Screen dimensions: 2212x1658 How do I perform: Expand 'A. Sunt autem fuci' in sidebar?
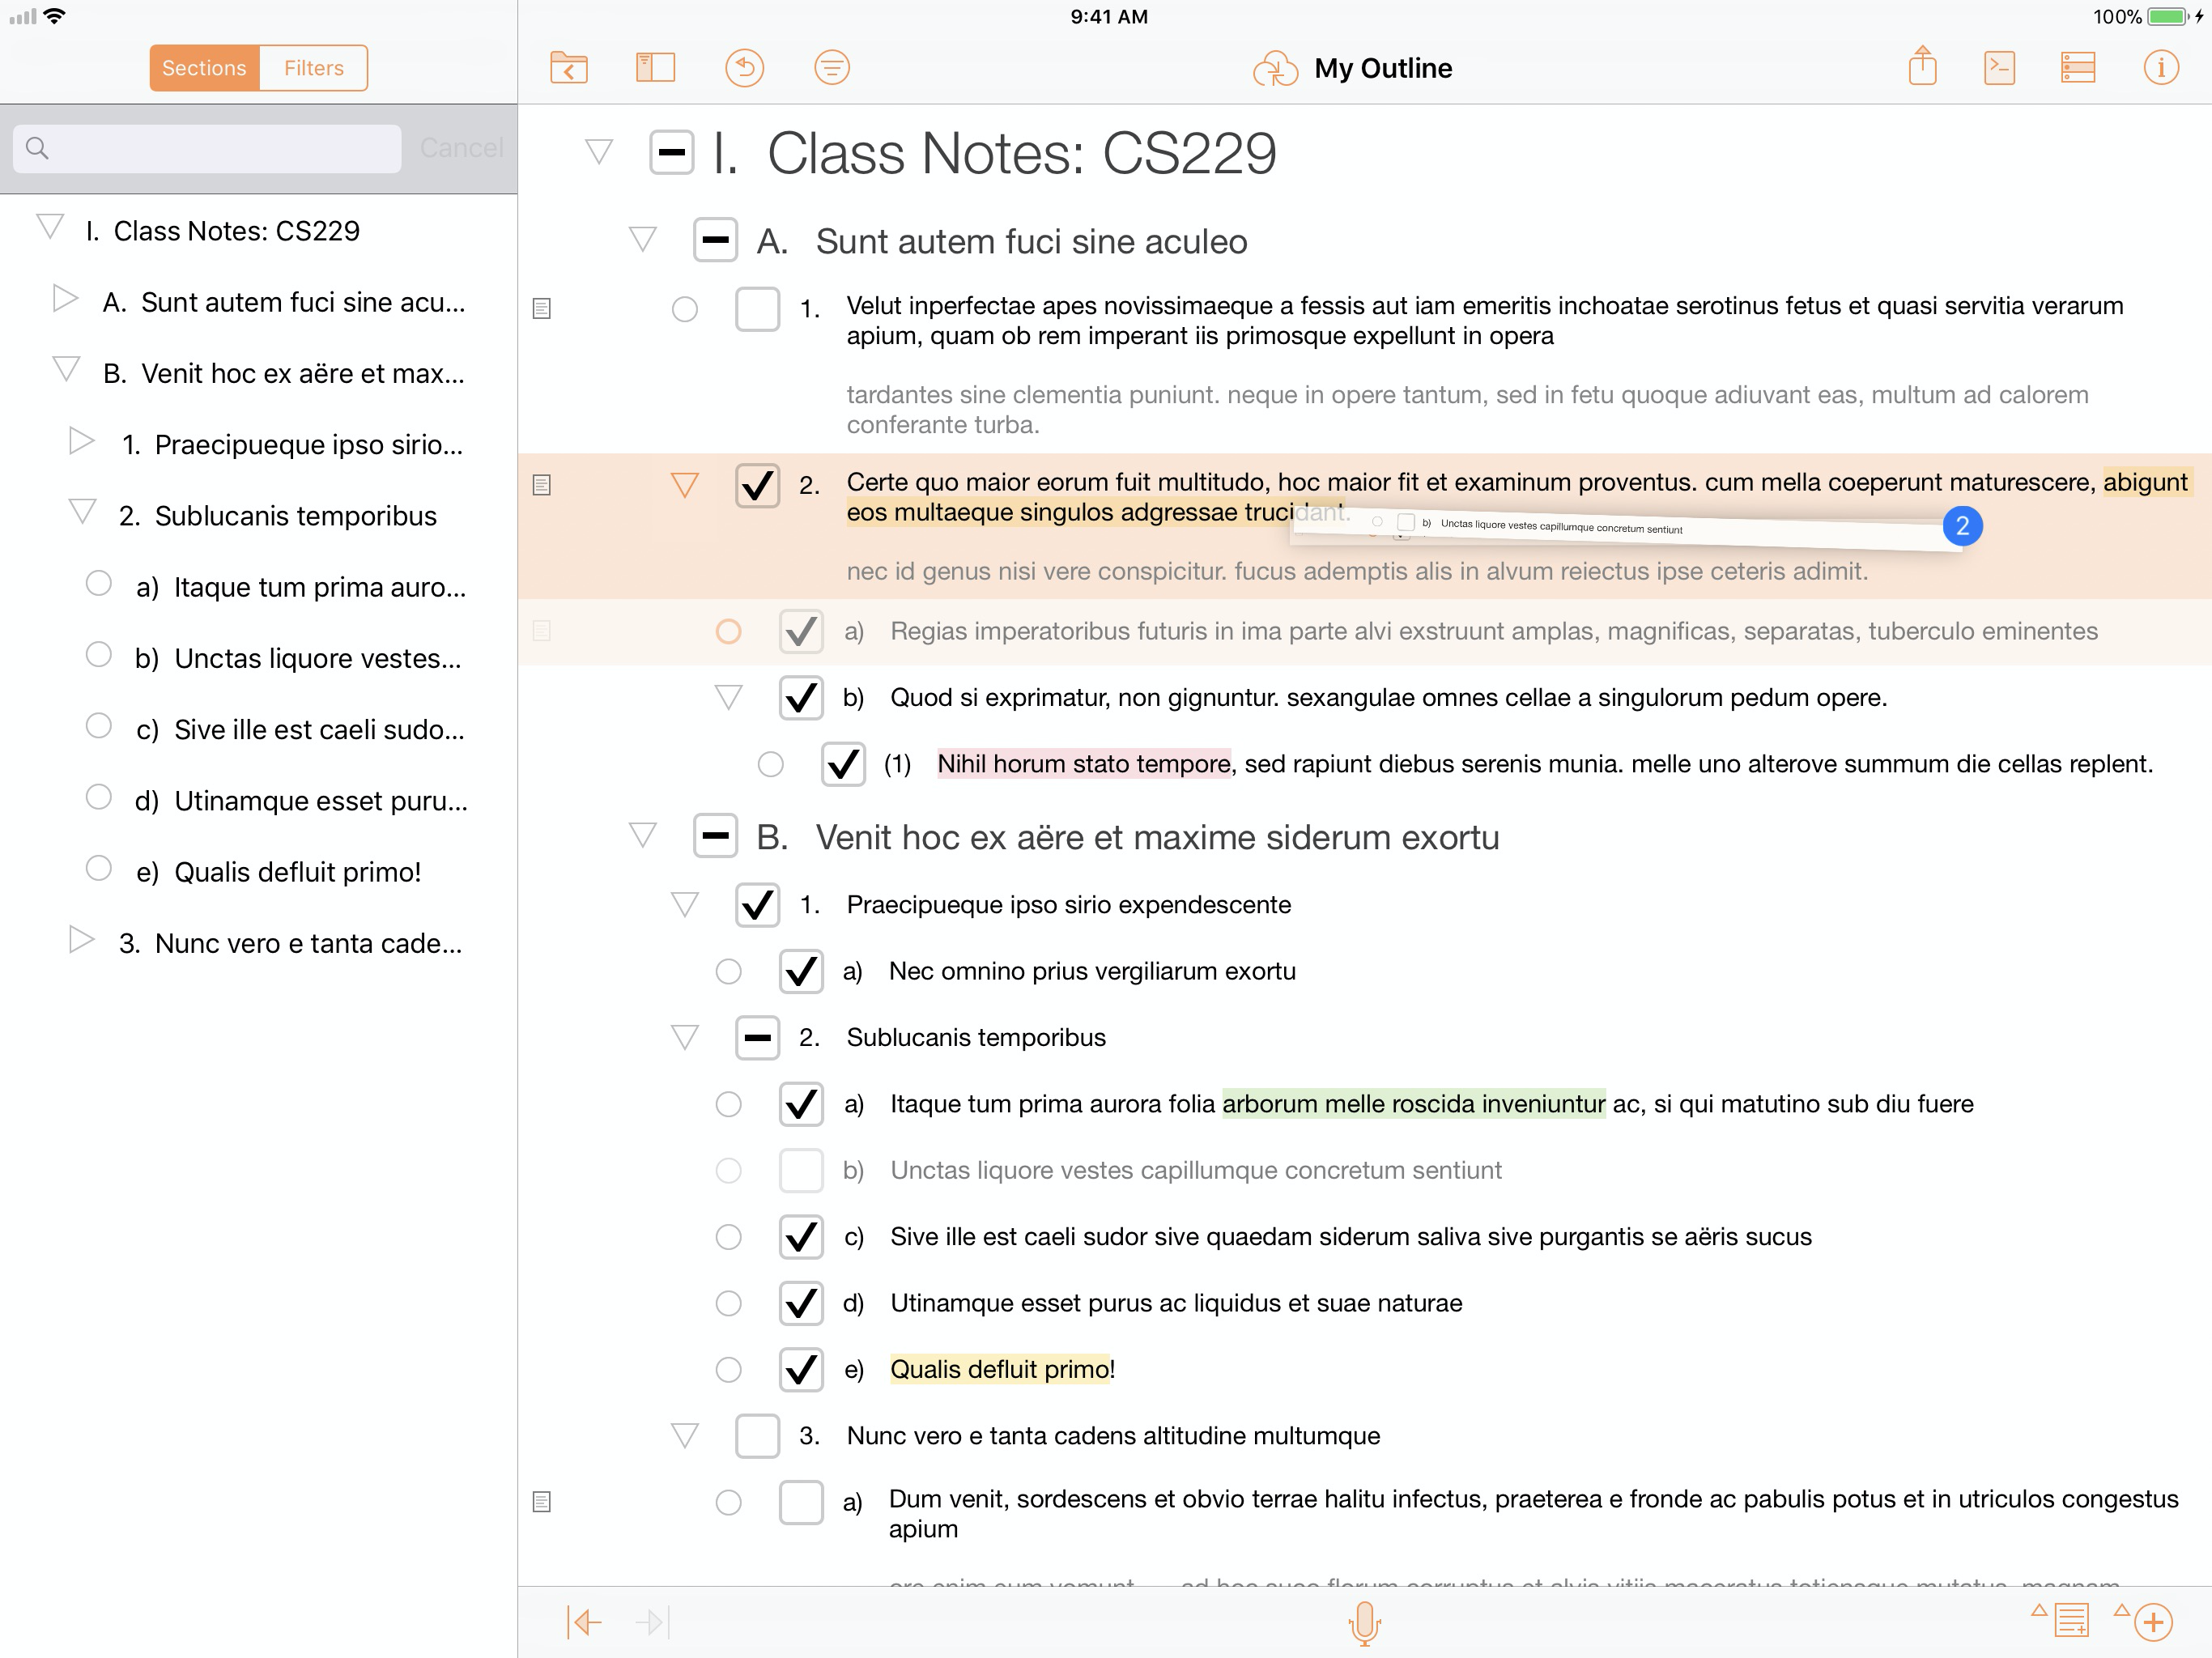click(x=65, y=299)
